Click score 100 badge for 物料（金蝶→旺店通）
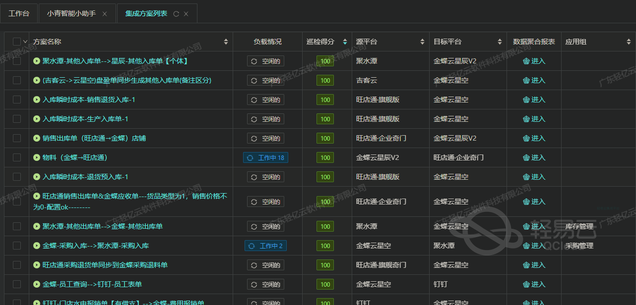The image size is (636, 305). click(325, 158)
